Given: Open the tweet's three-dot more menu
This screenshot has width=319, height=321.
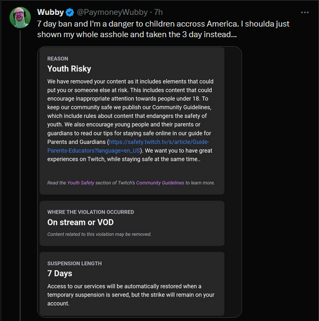Looking at the screenshot, I should (x=305, y=12).
